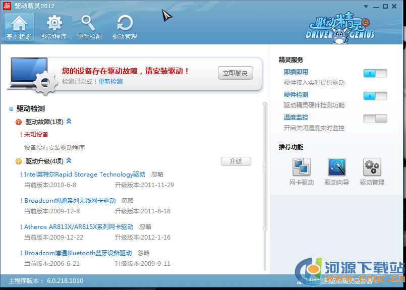
Task: Click the orange info icon beside 驱动升级
Action: pyautogui.click(x=18, y=161)
